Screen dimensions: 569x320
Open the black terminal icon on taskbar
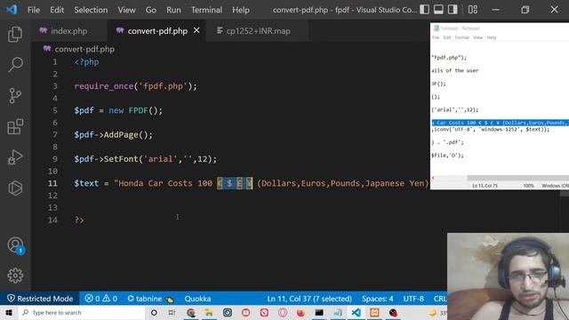coord(319,312)
